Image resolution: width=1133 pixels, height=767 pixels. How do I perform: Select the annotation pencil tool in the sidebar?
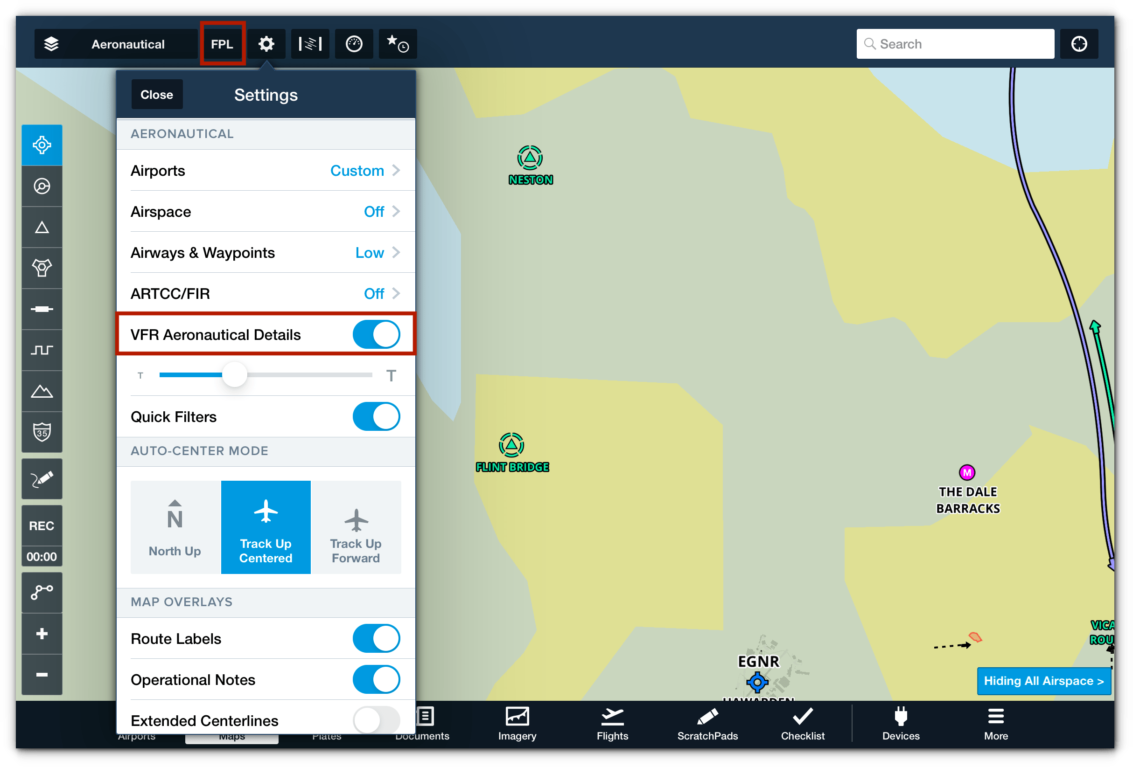42,479
